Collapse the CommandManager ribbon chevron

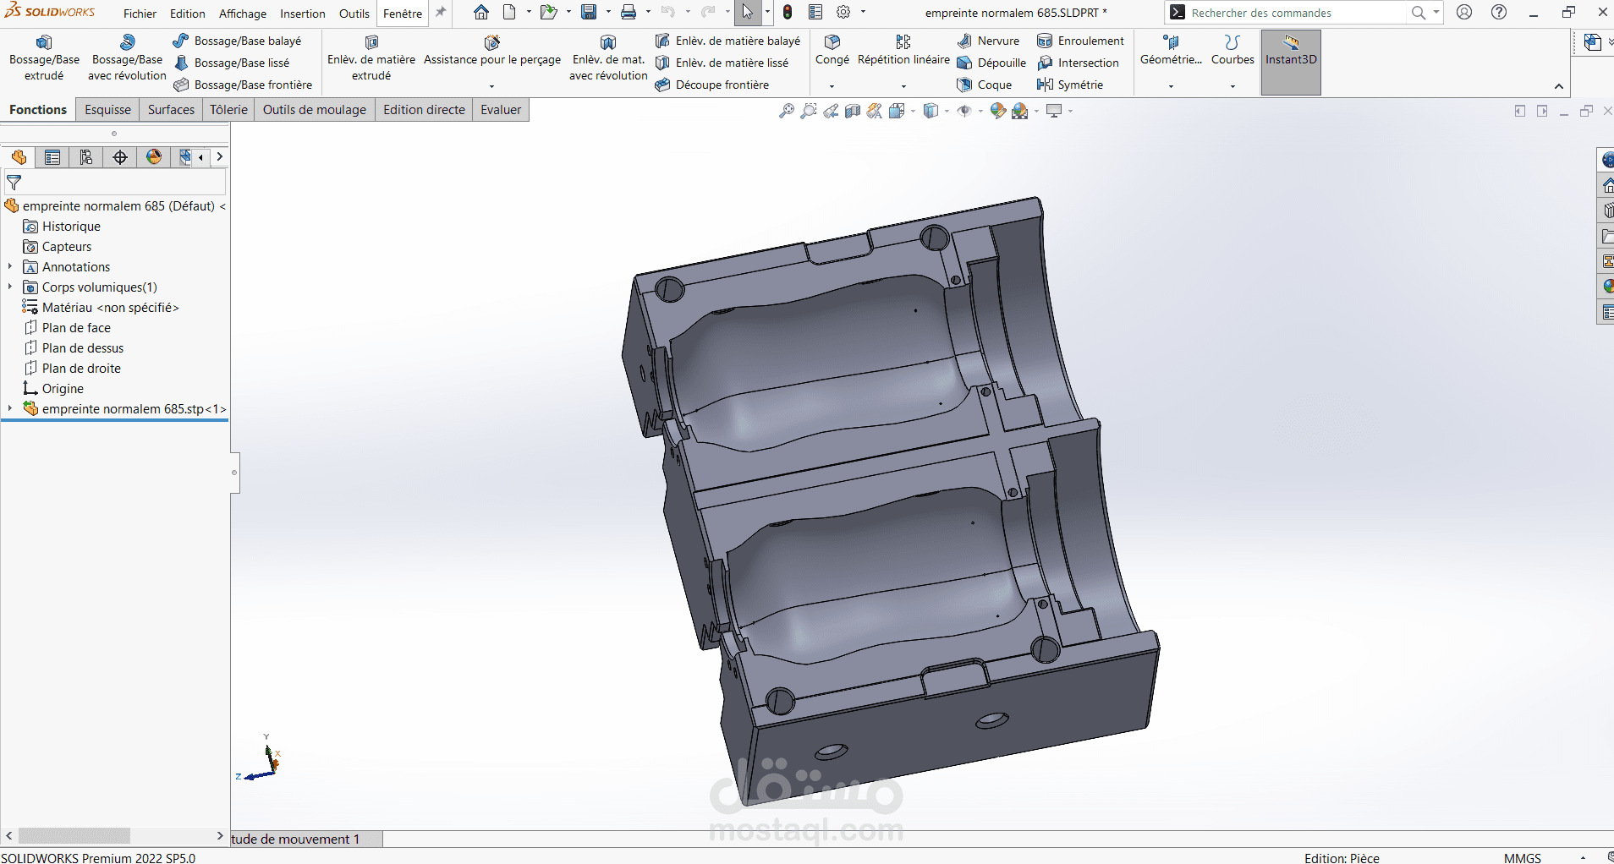(1558, 86)
